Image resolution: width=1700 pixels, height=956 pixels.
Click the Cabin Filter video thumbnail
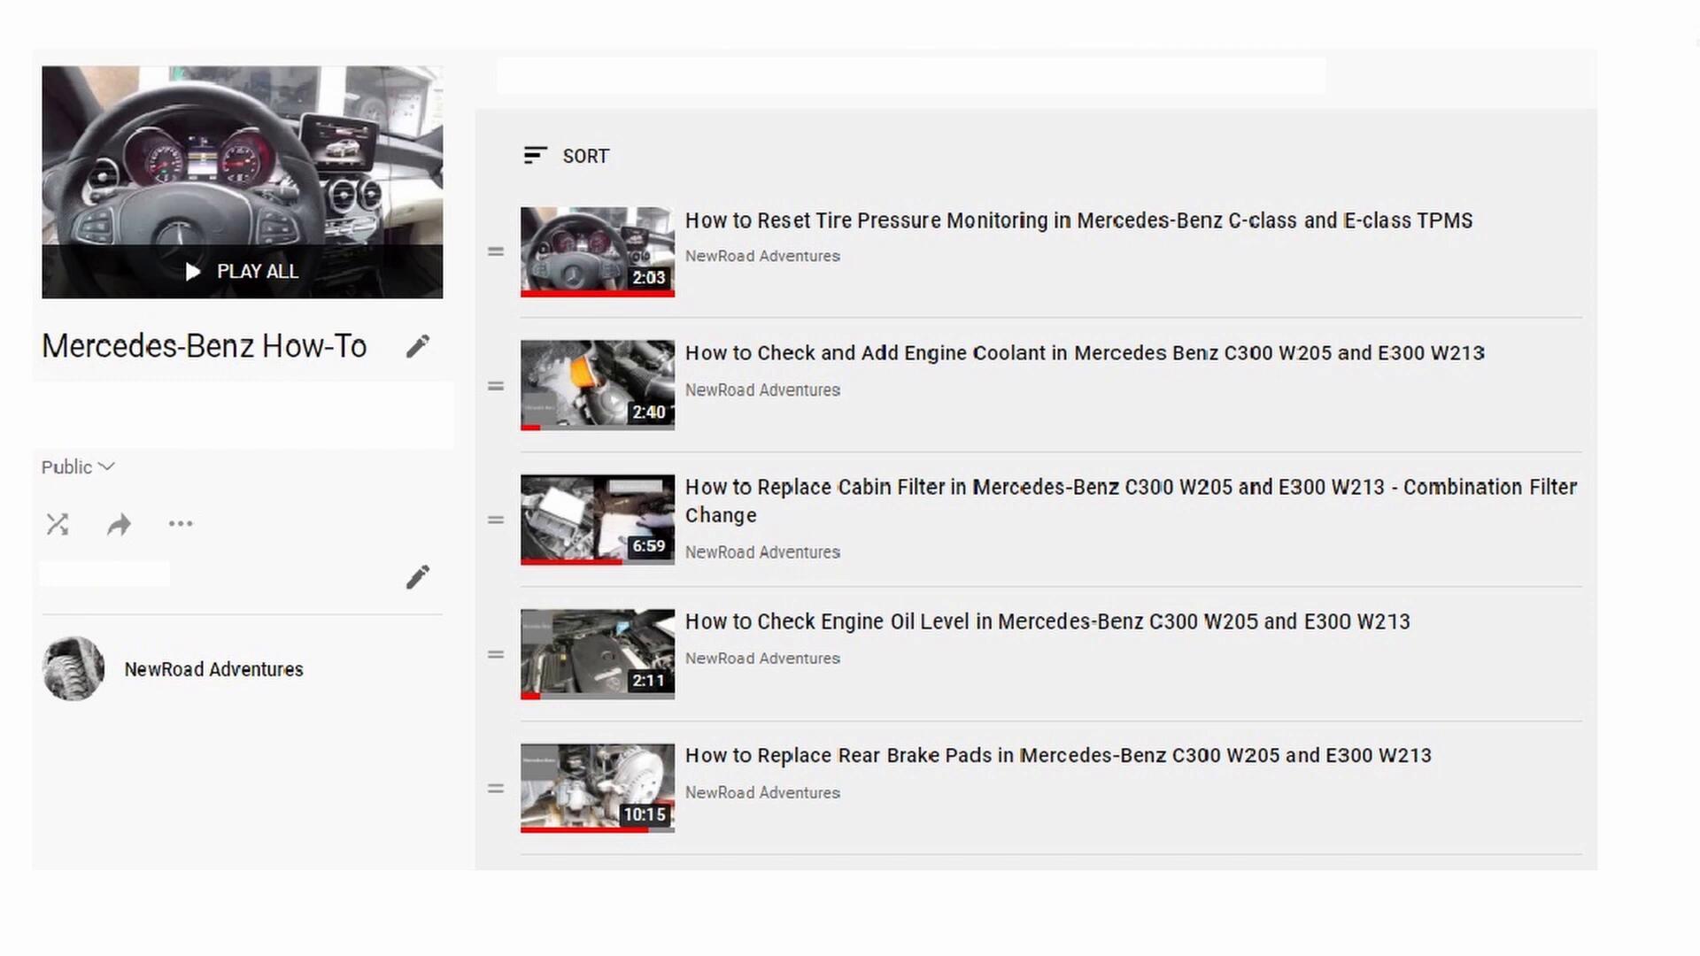(598, 520)
